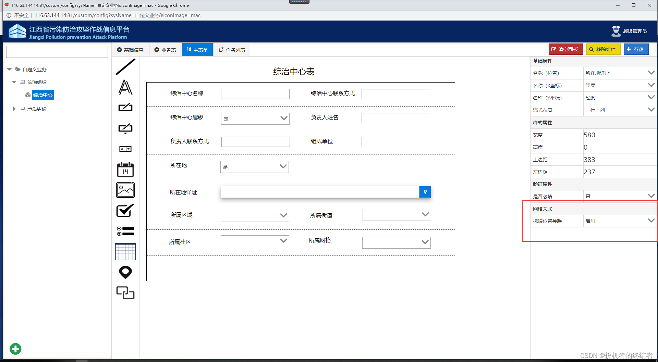Click the 负责人联系方式 input field
This screenshot has width=658, height=362.
tap(255, 142)
